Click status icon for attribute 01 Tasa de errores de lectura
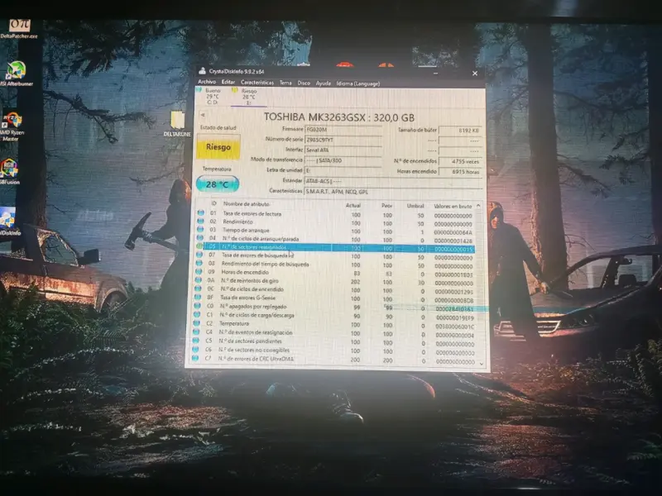This screenshot has width=662, height=496. 201,213
